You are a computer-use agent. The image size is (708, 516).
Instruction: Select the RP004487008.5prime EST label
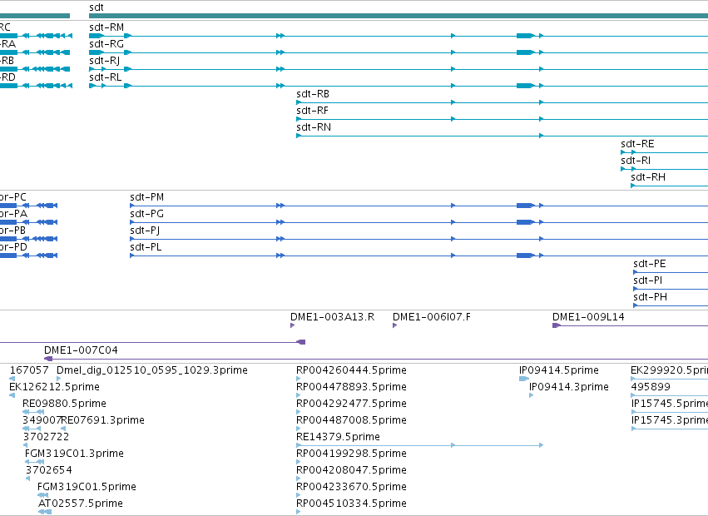pyautogui.click(x=351, y=420)
